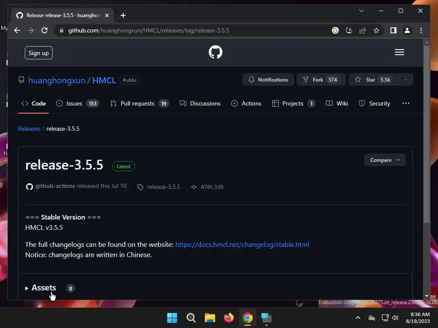Open Discussions tab
The height and width of the screenshot is (328, 438).
point(200,103)
